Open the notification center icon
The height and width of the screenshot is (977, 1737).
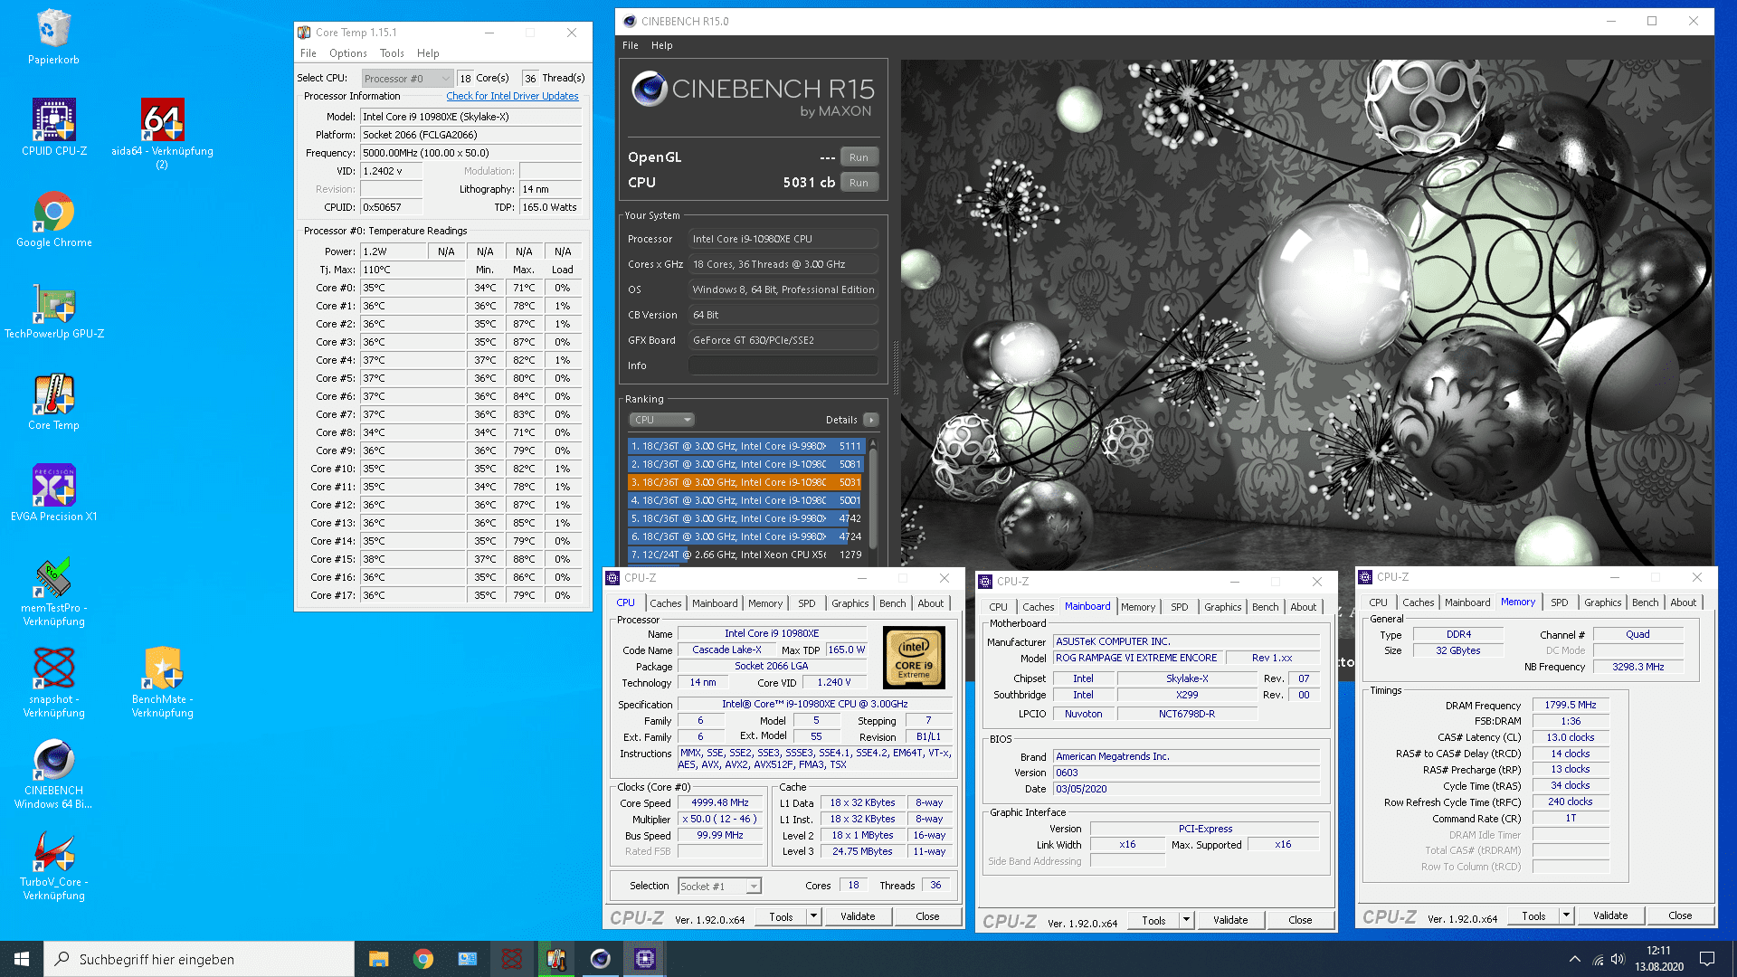coord(1707,959)
